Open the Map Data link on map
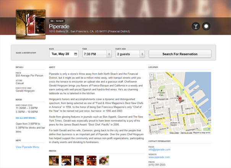This screenshot has height=168, width=231. coord(174,132)
